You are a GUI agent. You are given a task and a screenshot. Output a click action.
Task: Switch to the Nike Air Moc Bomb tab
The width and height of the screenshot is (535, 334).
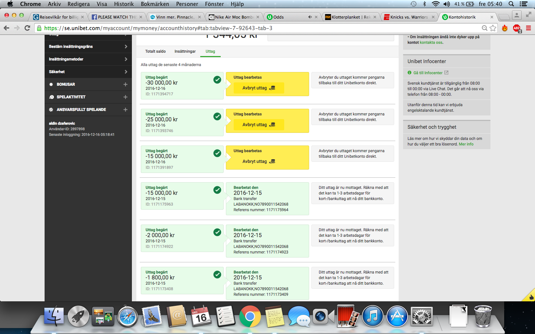click(x=234, y=17)
